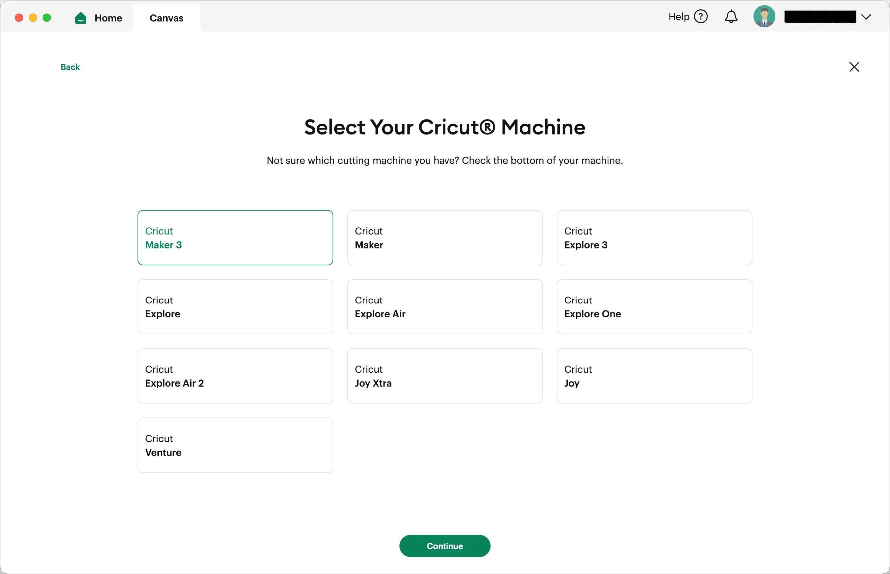Select the Cricut Explore One machine
890x574 pixels.
pos(654,307)
